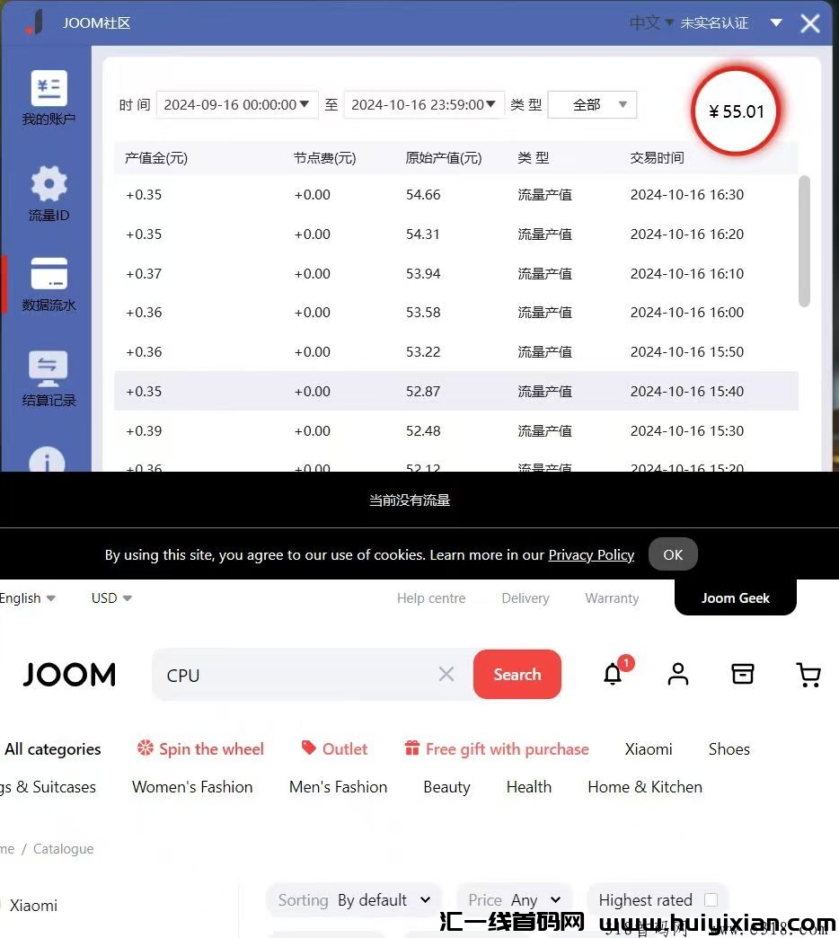Click the CPU search input field
Image resolution: width=839 pixels, height=938 pixels.
tap(296, 675)
